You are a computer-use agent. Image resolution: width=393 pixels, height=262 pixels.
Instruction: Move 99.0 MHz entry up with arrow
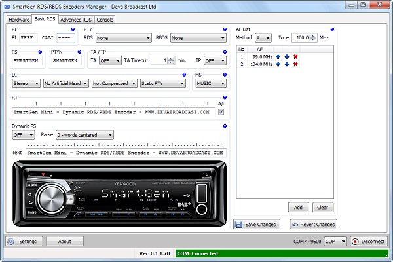tap(278, 57)
